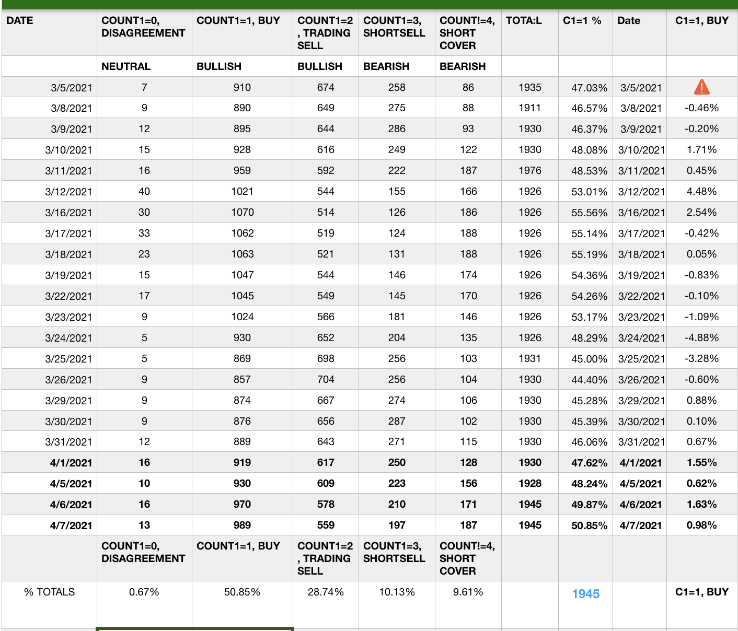The width and height of the screenshot is (738, 631).
Task: Click the 1062 buy count cell
Action: coord(242,233)
